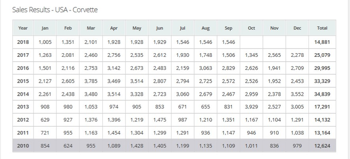This screenshot has height=159, width=350.
Task: Select the 2016 total value 29,995
Action: (x=322, y=68)
